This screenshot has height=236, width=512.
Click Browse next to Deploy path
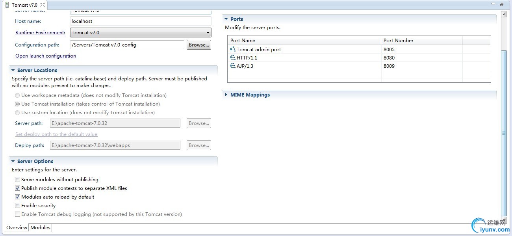coord(199,145)
